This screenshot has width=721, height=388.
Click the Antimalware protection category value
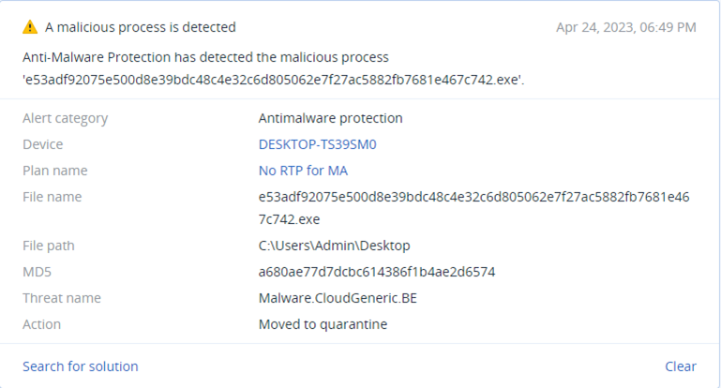(x=330, y=118)
